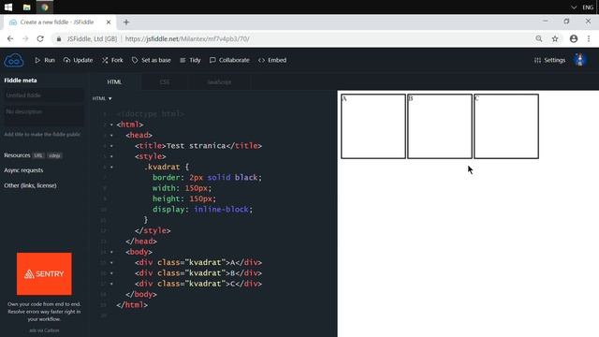Image resolution: width=599 pixels, height=337 pixels.
Task: Click box B in result pane
Action: [x=440, y=126]
